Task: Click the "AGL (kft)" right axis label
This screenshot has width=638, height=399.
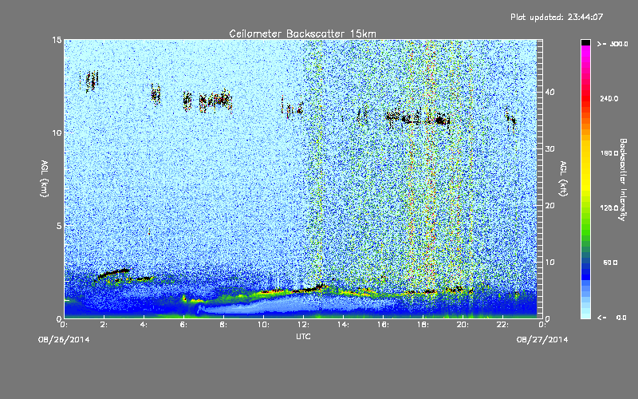Action: [x=563, y=179]
